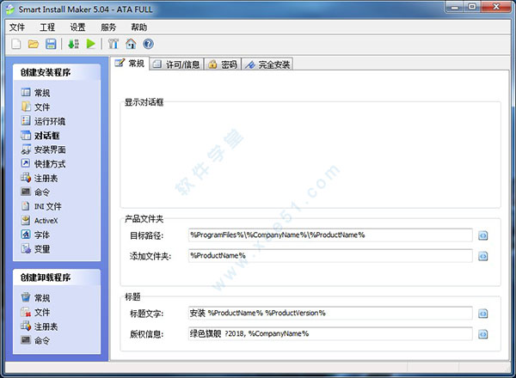Click into the 版权信息 text field
The width and height of the screenshot is (516, 378).
[329, 333]
